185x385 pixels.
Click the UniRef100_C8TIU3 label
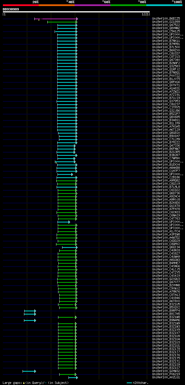166,57
